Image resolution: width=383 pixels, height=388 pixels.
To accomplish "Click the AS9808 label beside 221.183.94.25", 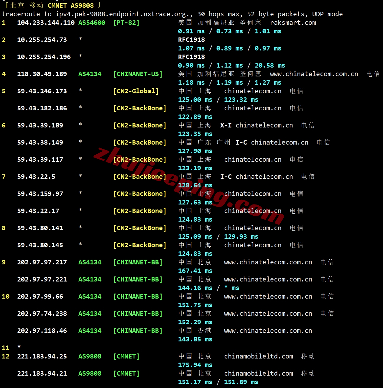I will coord(90,356).
